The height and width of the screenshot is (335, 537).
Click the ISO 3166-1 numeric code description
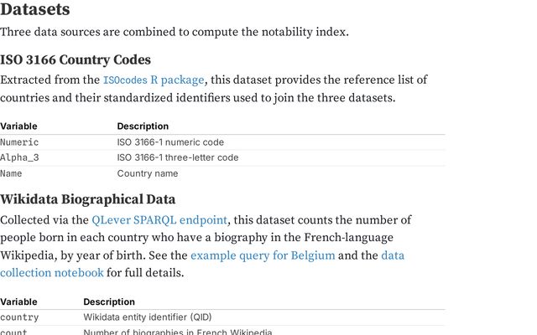pyautogui.click(x=170, y=142)
